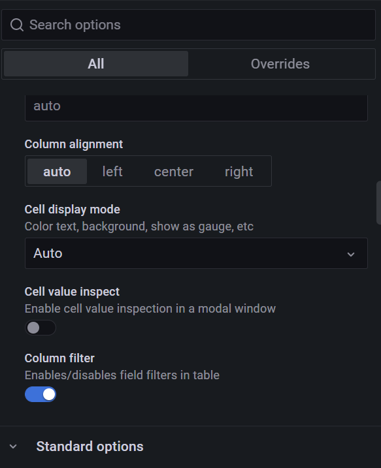Click the Column alignment label
Screen dimensions: 381x468
click(73, 144)
